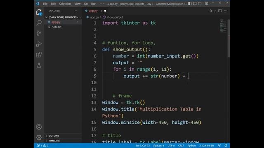
Task: Open the Search view in activity bar
Action: coord(39,23)
